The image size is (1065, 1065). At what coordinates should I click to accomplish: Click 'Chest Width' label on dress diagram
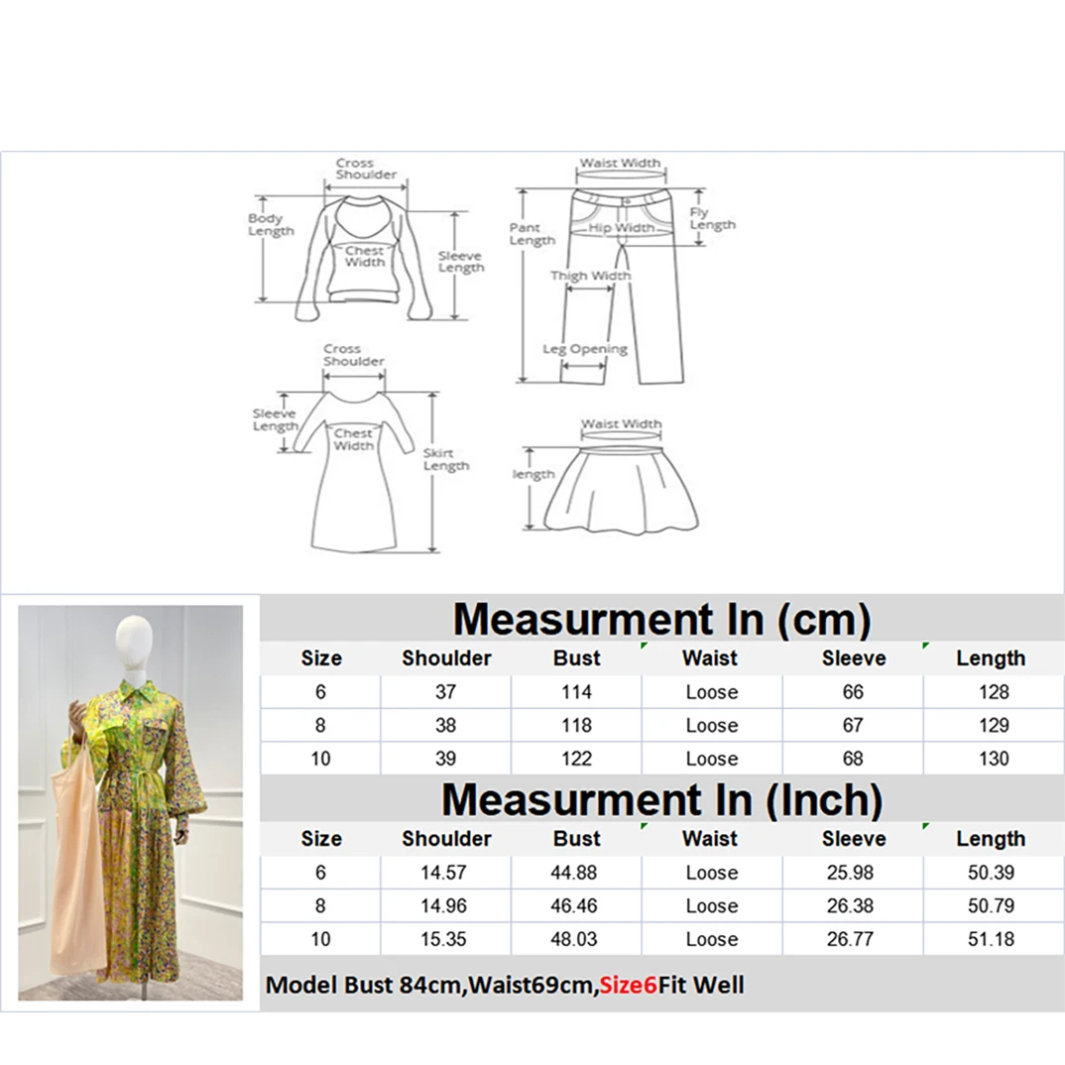353,439
